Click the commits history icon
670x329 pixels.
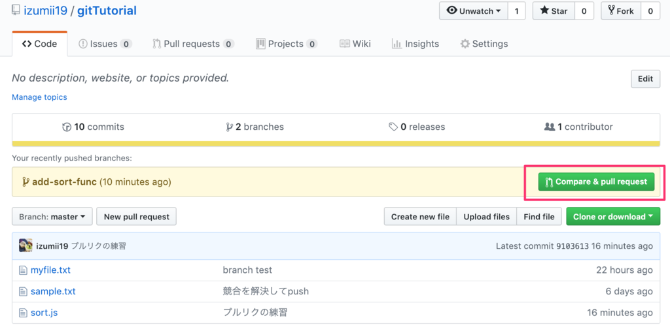66,127
